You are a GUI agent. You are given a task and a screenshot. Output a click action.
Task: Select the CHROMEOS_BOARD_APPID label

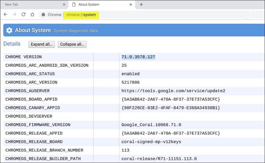pos(31,99)
